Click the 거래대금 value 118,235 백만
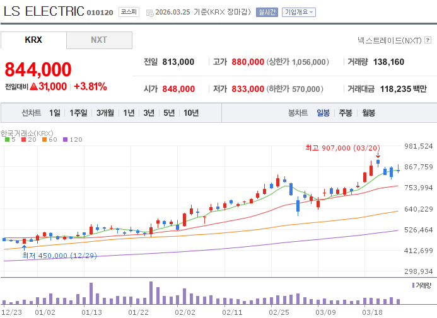437x318 pixels. tap(404, 89)
